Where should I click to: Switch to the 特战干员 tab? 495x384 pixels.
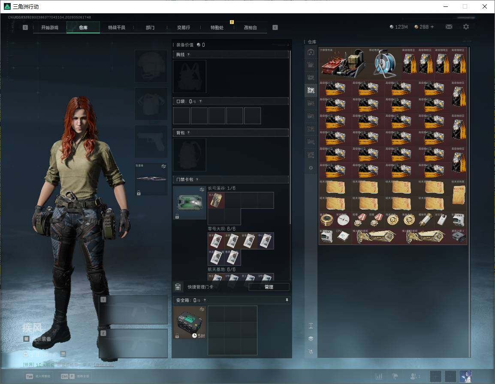pos(117,27)
